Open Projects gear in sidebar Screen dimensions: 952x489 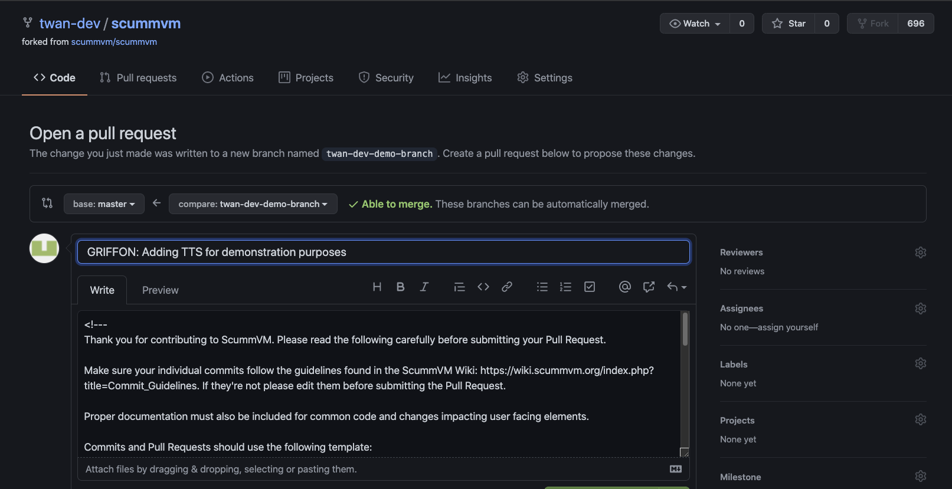click(x=921, y=419)
